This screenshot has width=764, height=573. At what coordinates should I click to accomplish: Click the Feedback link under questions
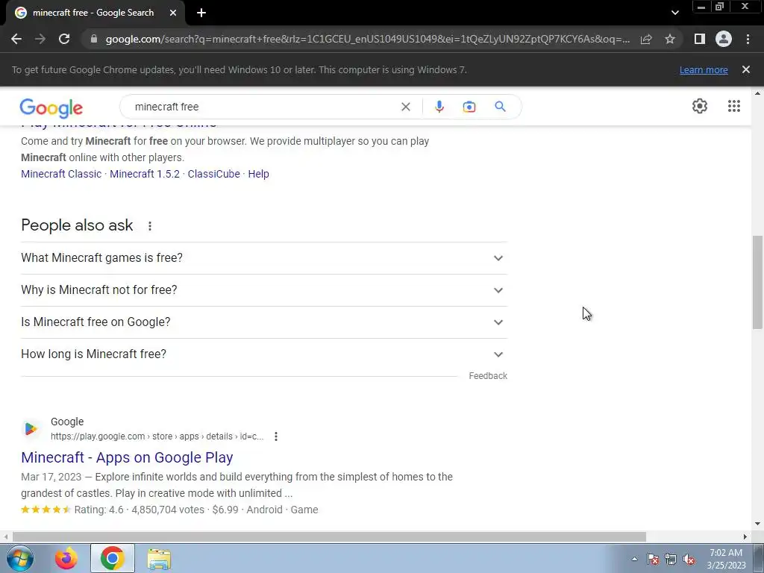pyautogui.click(x=488, y=376)
